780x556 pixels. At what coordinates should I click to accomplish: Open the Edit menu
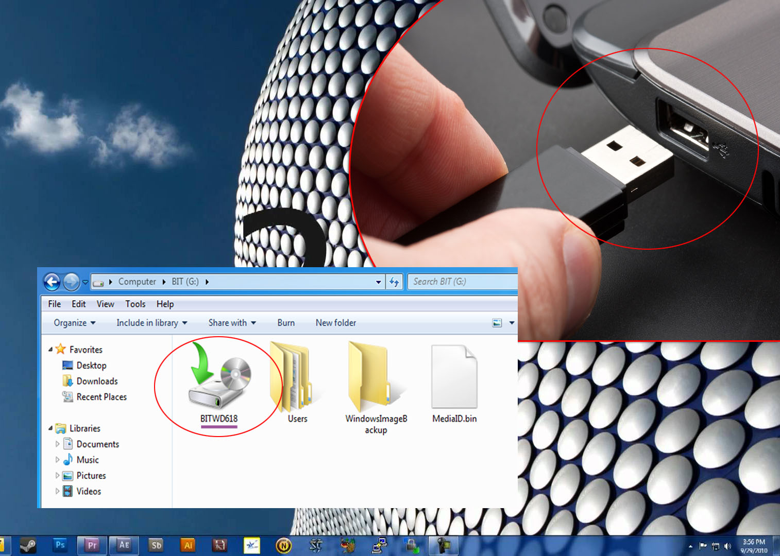(x=78, y=304)
